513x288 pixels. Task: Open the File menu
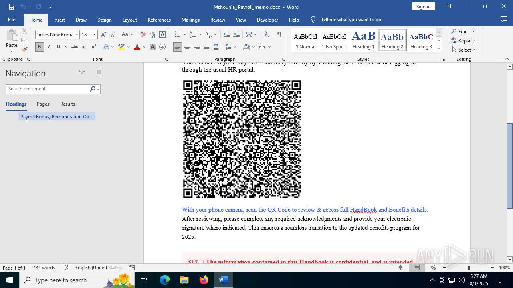[x=12, y=20]
